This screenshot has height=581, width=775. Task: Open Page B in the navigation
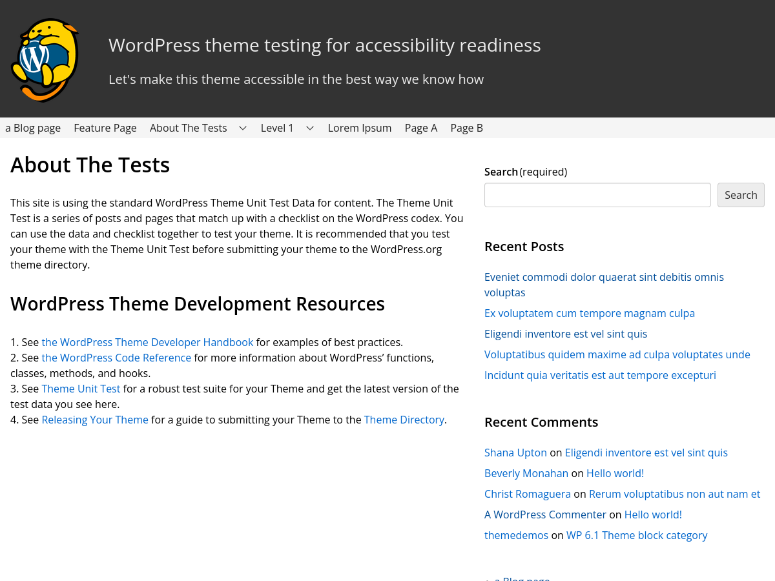pyautogui.click(x=467, y=128)
